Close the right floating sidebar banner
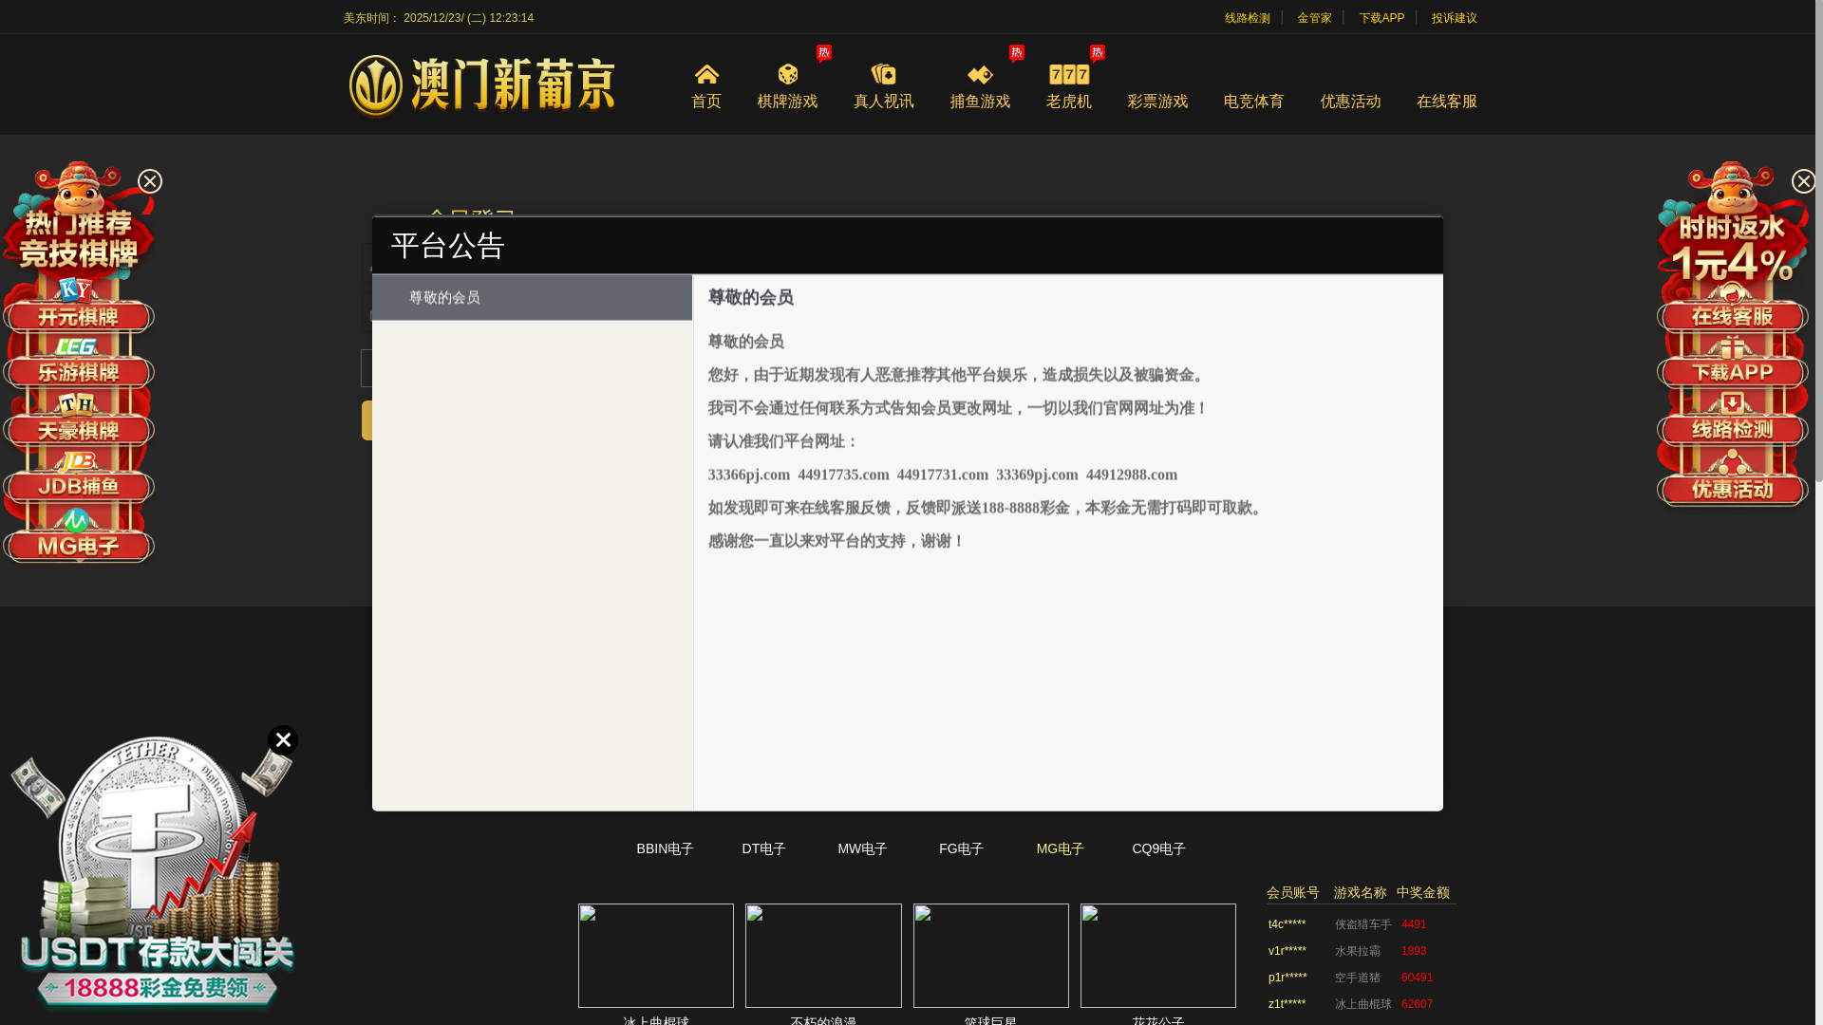Viewport: 1823px width, 1025px height. (1803, 181)
